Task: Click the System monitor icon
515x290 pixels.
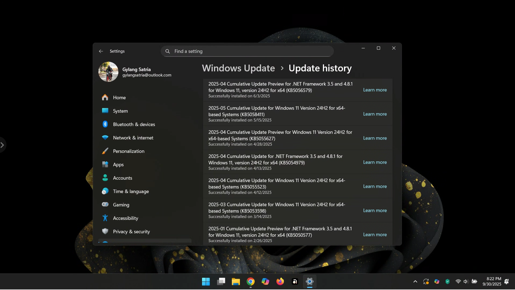Action: (105, 111)
